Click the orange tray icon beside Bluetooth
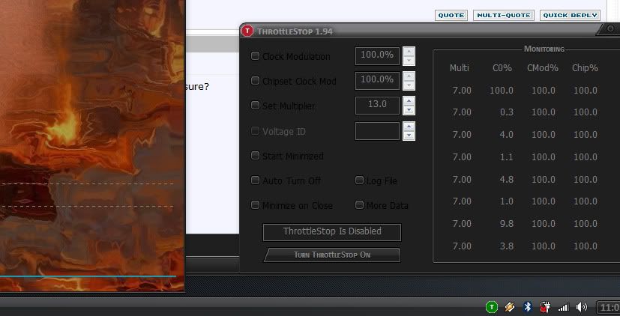This screenshot has width=620, height=316. click(509, 307)
